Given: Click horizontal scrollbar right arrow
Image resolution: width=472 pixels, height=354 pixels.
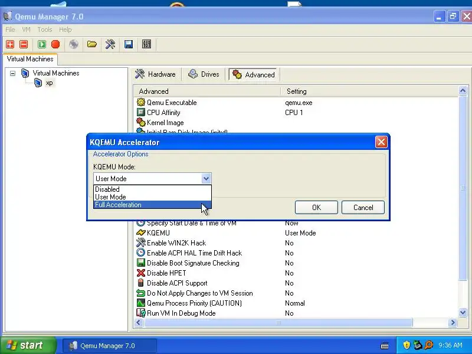Looking at the screenshot, I should click(x=453, y=322).
